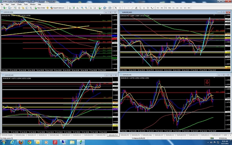Toggle the Data Window icon

[19, 8]
